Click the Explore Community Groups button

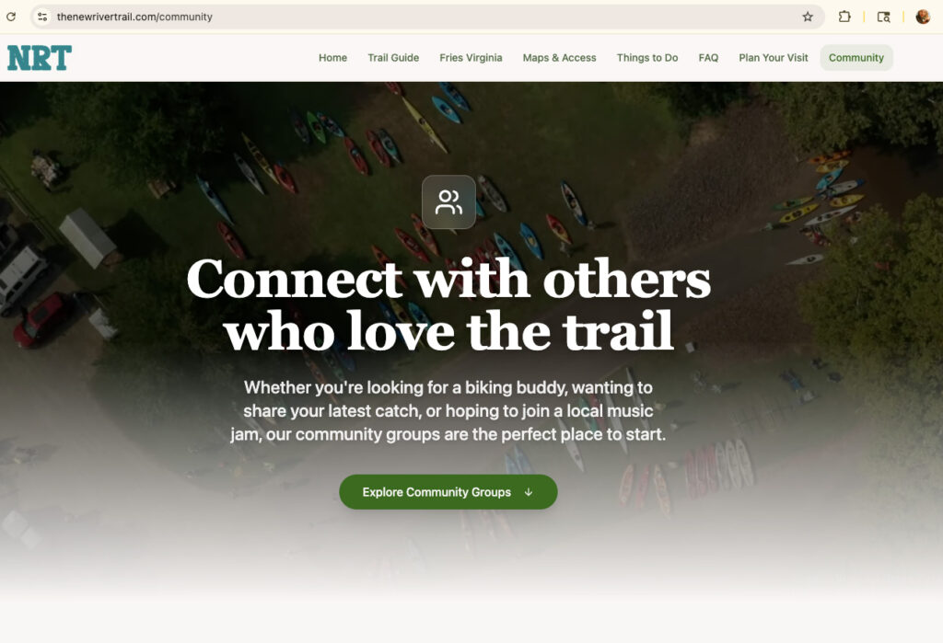(x=448, y=492)
